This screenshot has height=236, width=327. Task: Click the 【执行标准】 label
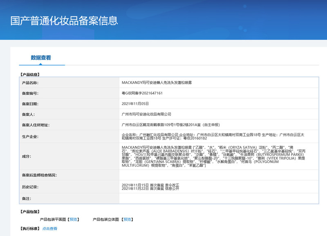click(x=30, y=229)
